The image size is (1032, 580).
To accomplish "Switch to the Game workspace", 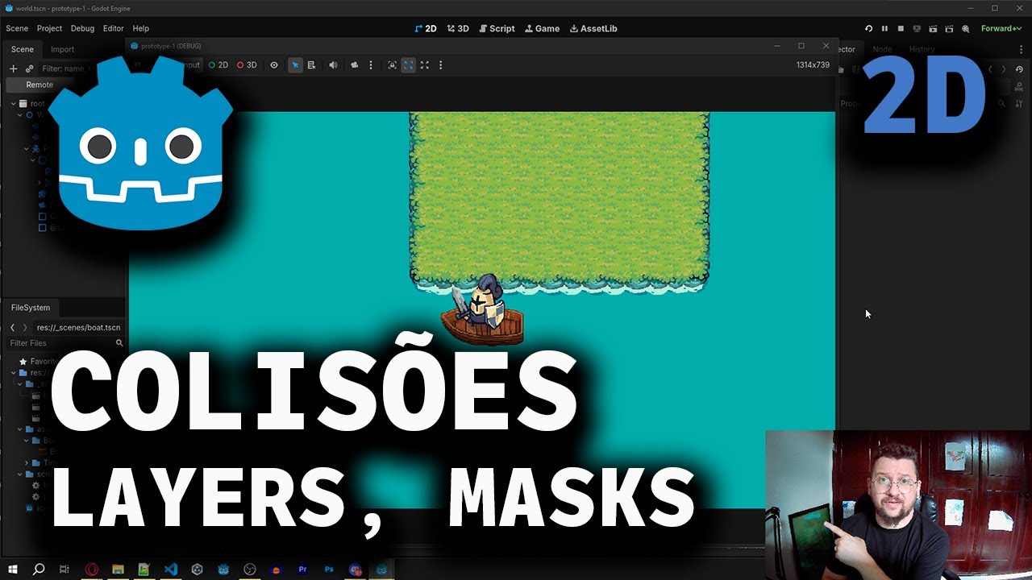I will click(x=542, y=28).
